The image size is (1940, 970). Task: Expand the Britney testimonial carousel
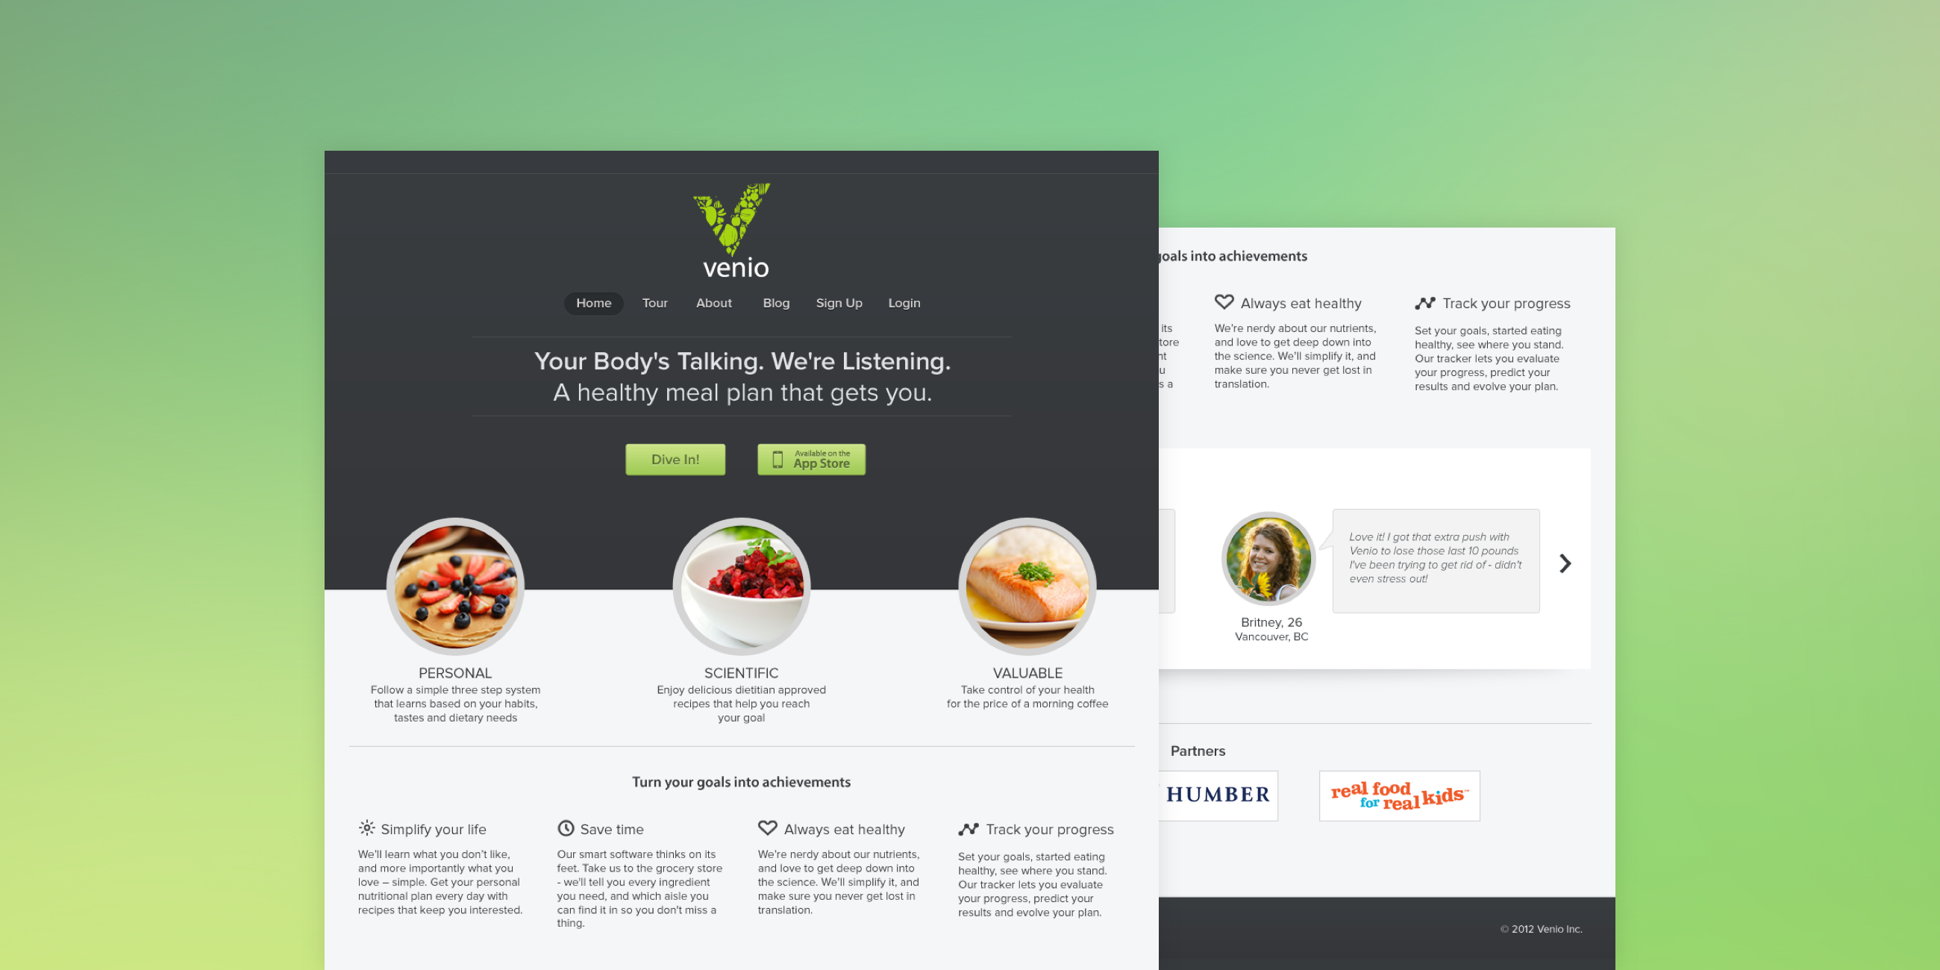(1562, 562)
